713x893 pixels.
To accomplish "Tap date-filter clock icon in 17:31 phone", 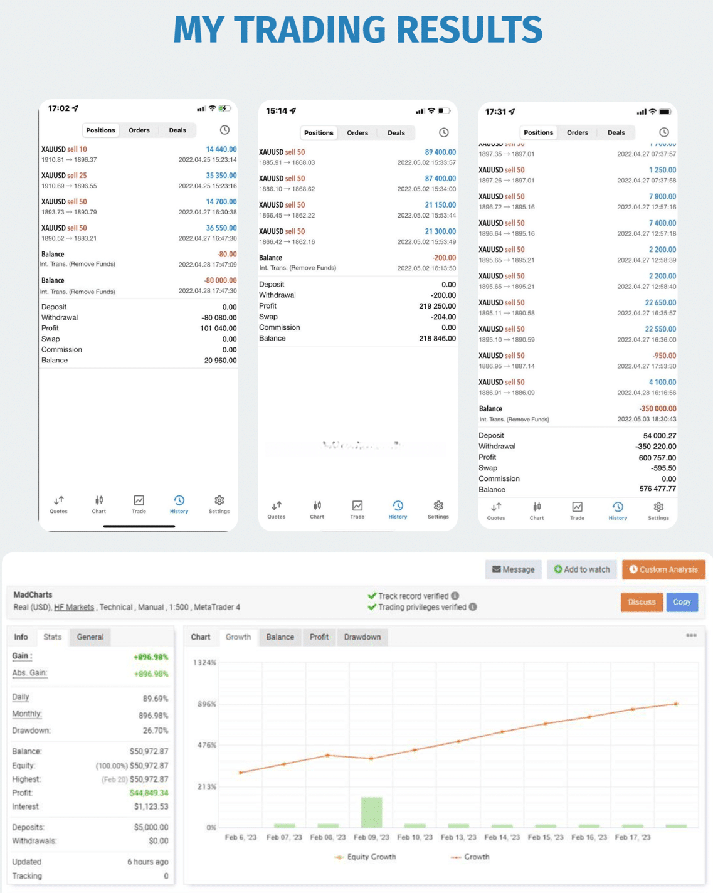I will pyautogui.click(x=663, y=132).
